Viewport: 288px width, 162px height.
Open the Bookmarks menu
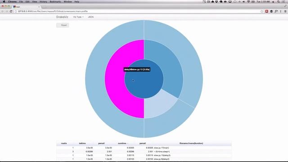[55, 1]
